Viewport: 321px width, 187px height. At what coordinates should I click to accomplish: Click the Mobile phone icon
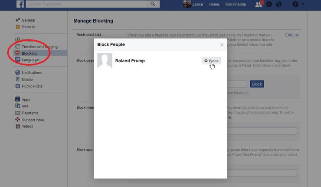18,79
